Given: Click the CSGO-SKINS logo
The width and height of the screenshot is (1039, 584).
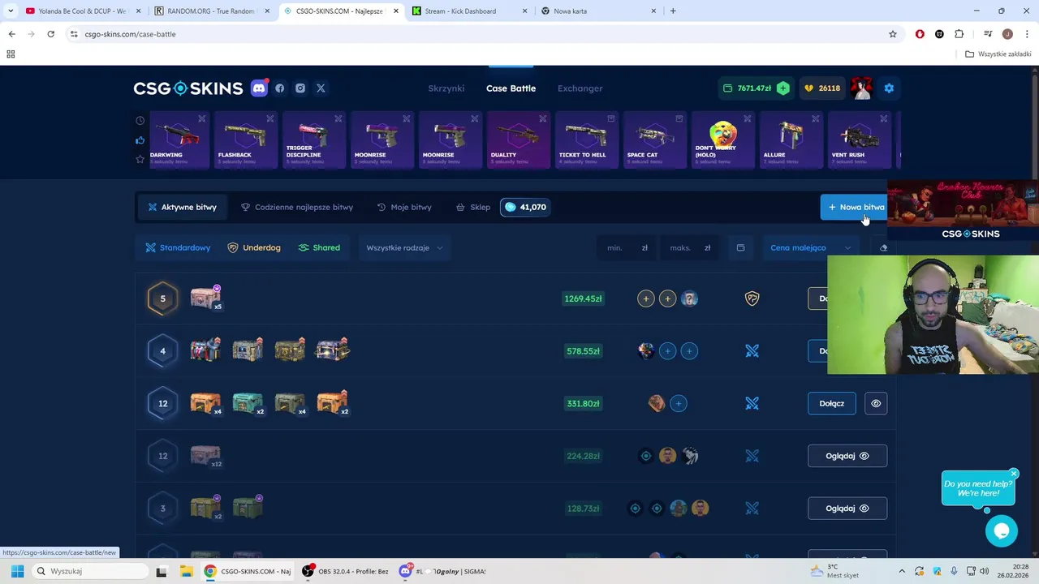Looking at the screenshot, I should pos(188,88).
